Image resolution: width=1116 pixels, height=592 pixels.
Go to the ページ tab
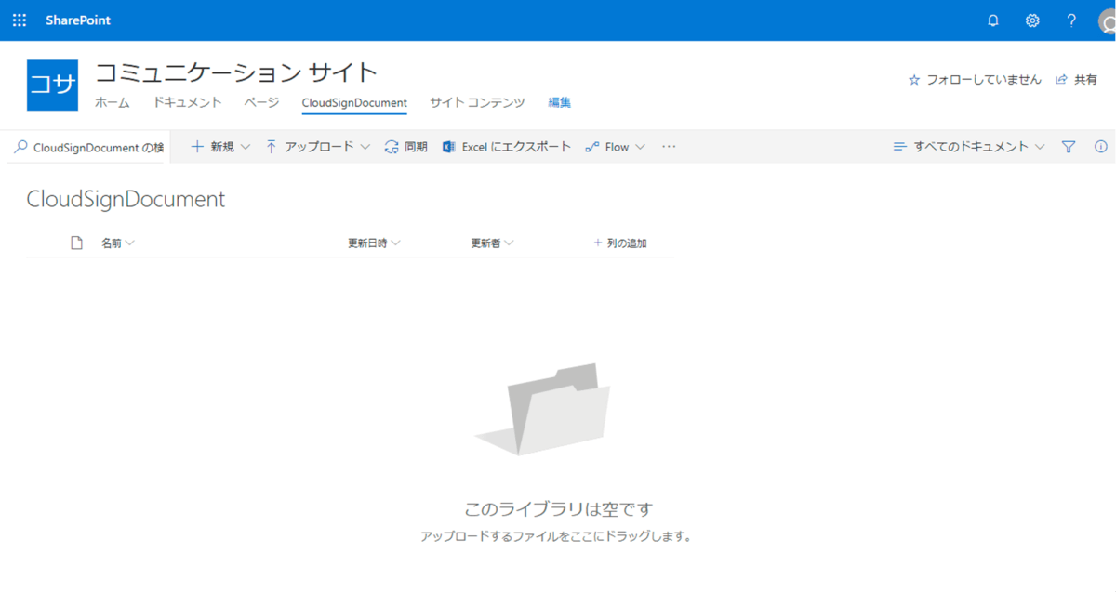[x=262, y=103]
